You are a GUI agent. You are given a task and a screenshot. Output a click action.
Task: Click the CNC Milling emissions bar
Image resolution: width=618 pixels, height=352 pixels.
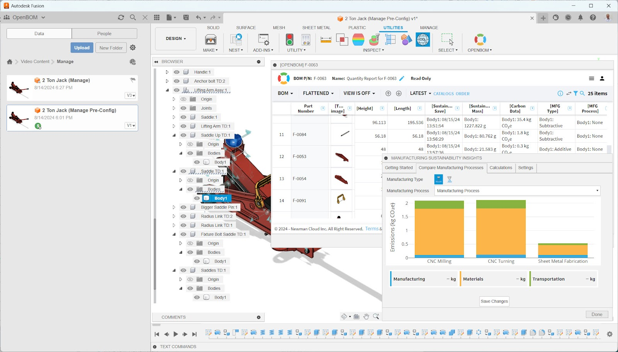[x=439, y=229]
